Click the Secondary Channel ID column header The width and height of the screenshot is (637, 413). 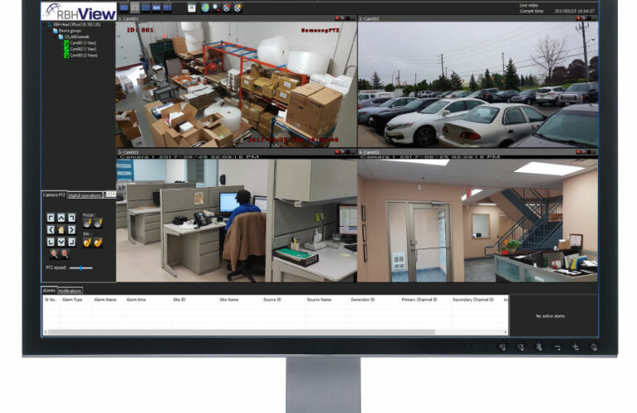[473, 300]
